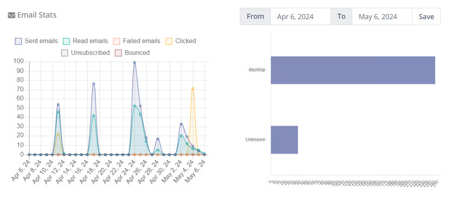Image resolution: width=449 pixels, height=200 pixels.
Task: Open the To date field
Action: (382, 17)
